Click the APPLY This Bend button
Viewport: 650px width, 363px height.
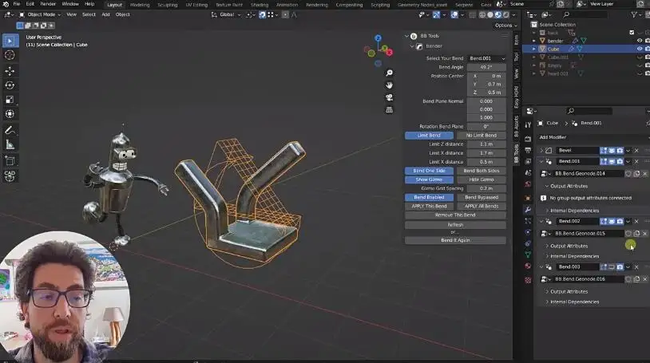click(x=430, y=206)
